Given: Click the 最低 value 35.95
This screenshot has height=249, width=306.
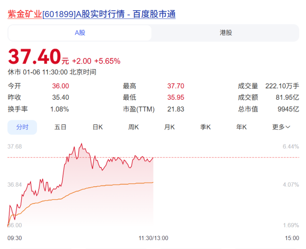Looking at the screenshot, I should pyautogui.click(x=176, y=97).
